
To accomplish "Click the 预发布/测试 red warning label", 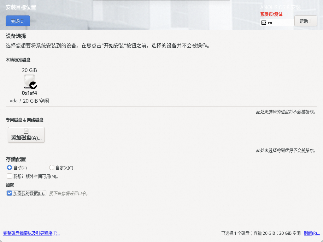I will [x=271, y=14].
